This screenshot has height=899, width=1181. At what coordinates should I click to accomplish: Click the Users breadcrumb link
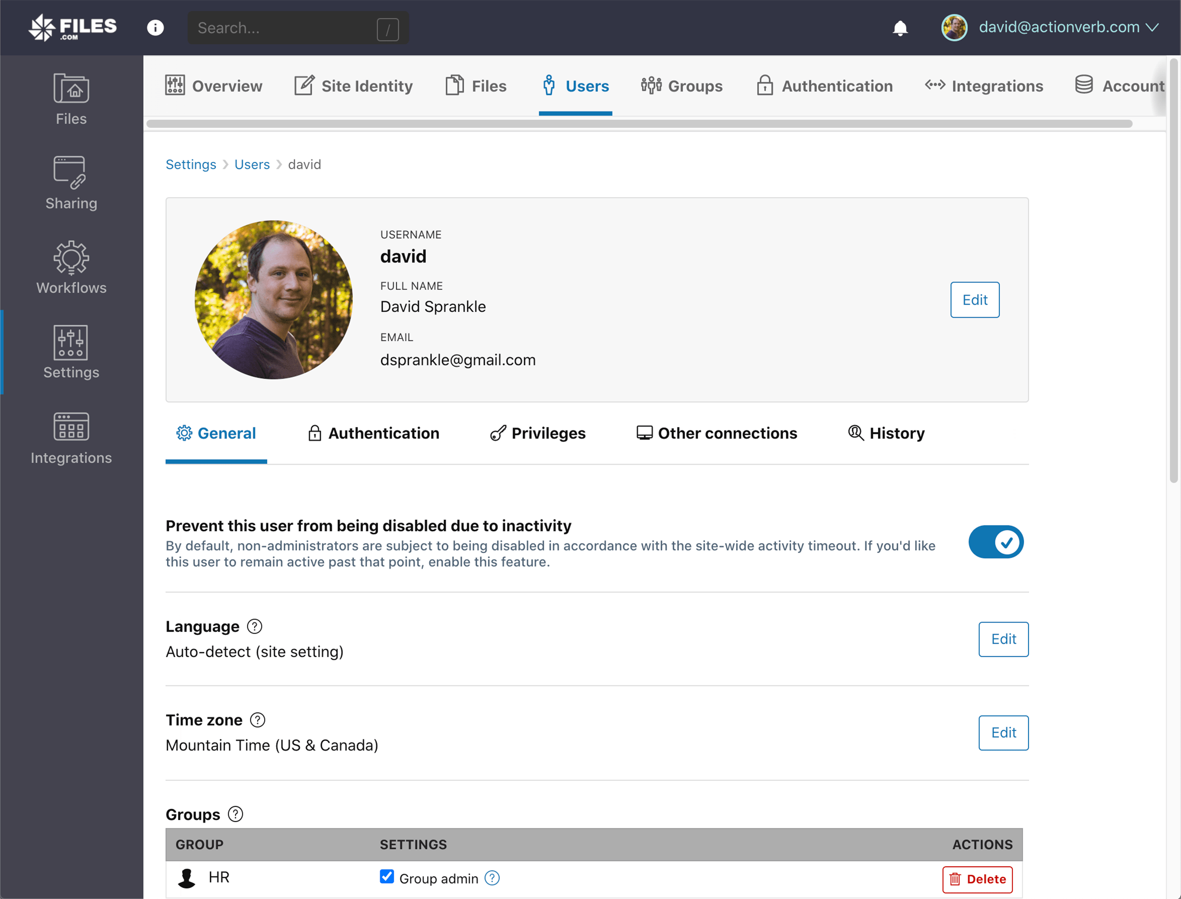point(252,164)
